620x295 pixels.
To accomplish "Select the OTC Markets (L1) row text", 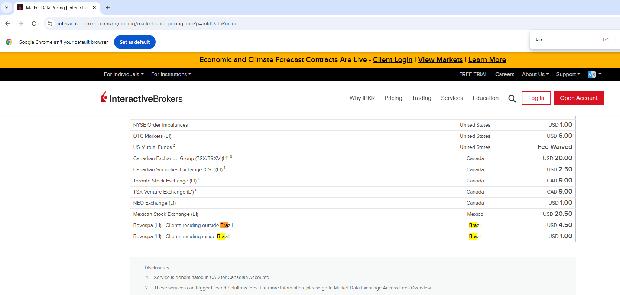I will tap(152, 136).
